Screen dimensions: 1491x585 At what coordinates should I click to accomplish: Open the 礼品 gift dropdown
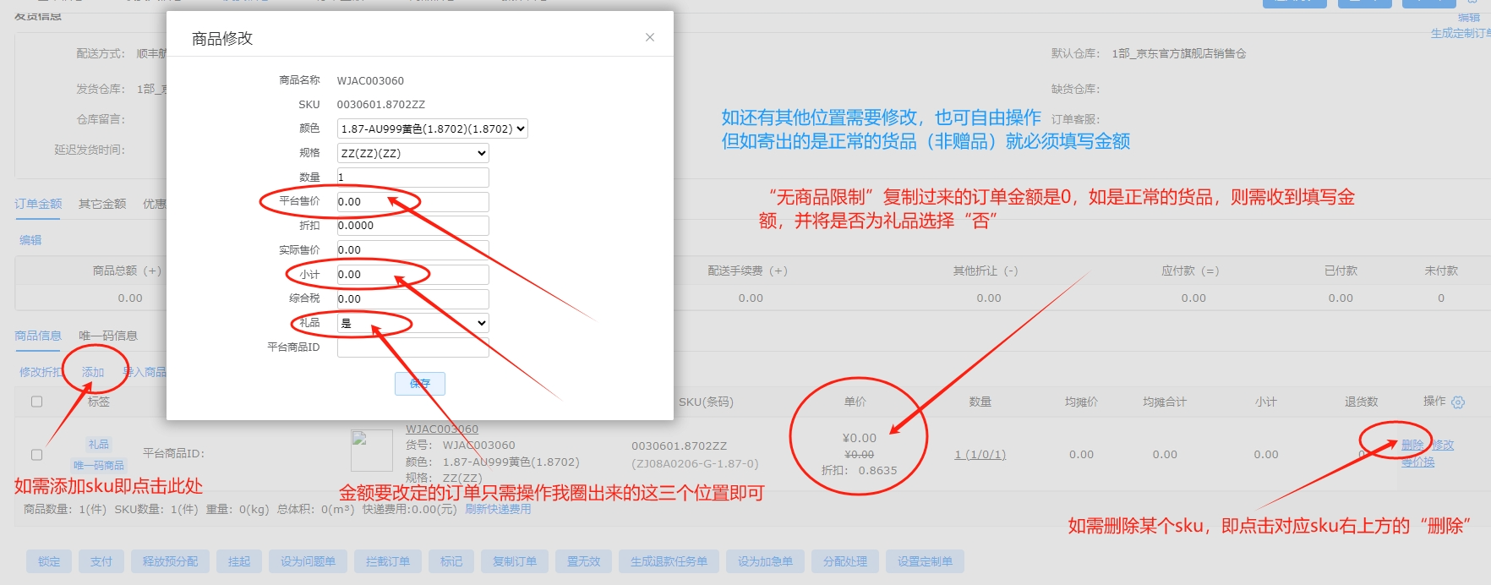412,323
